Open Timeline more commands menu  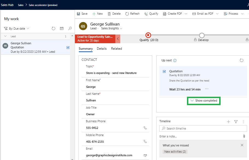coord(243,122)
